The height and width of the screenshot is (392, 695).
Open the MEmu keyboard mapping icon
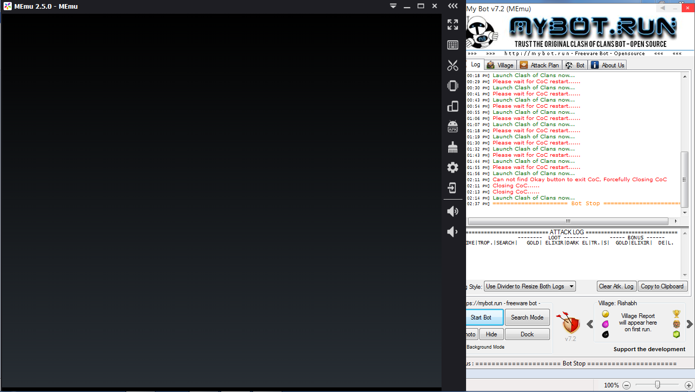click(x=453, y=45)
